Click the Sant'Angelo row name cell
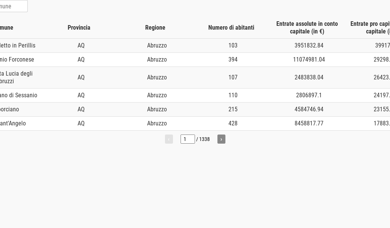This screenshot has height=228, width=390. point(13,123)
